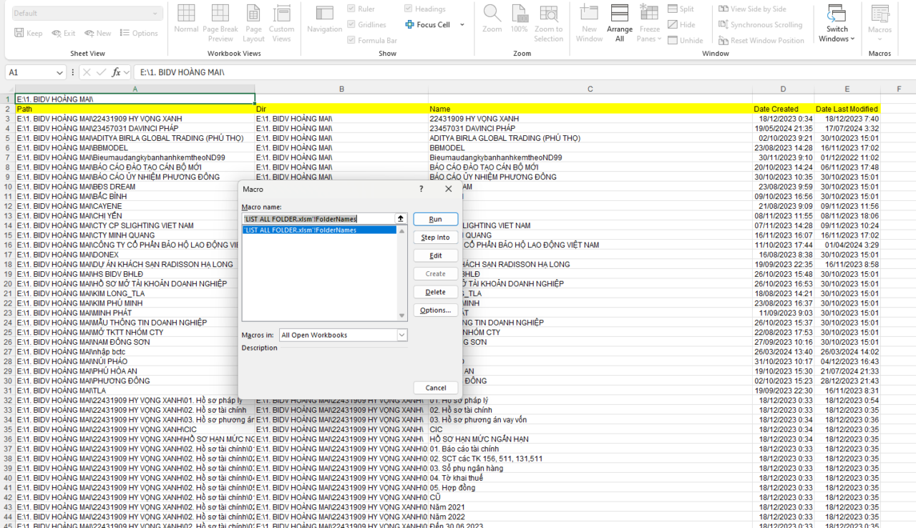Open the Freeze Panes dropdown
Viewport: 916px width, 528px height.
point(650,23)
